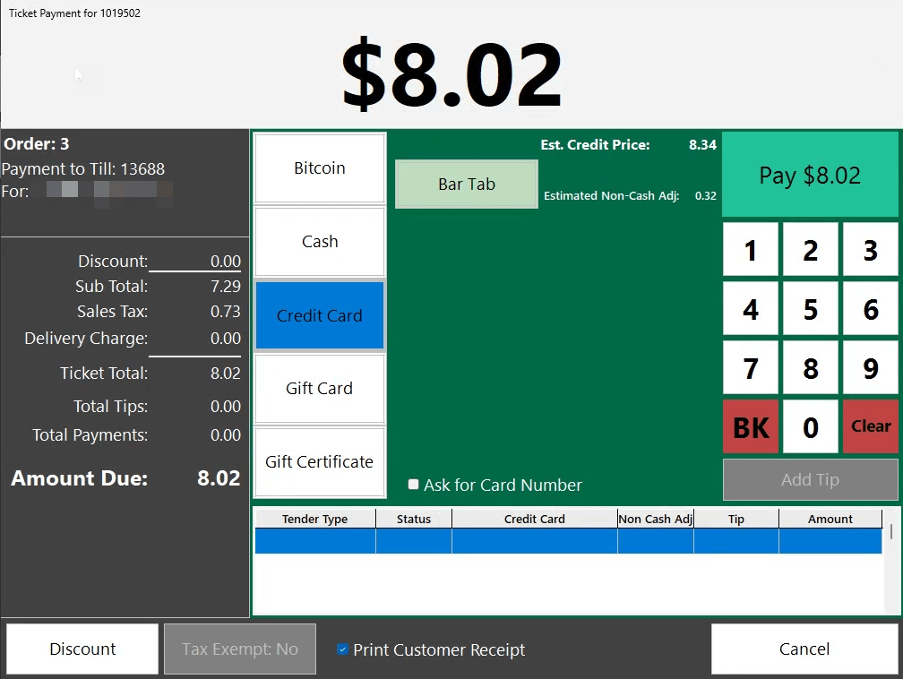Choose Cash tender type
The image size is (903, 679).
pos(319,241)
